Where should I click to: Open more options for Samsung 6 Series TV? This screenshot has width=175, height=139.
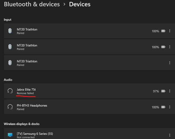170,135
